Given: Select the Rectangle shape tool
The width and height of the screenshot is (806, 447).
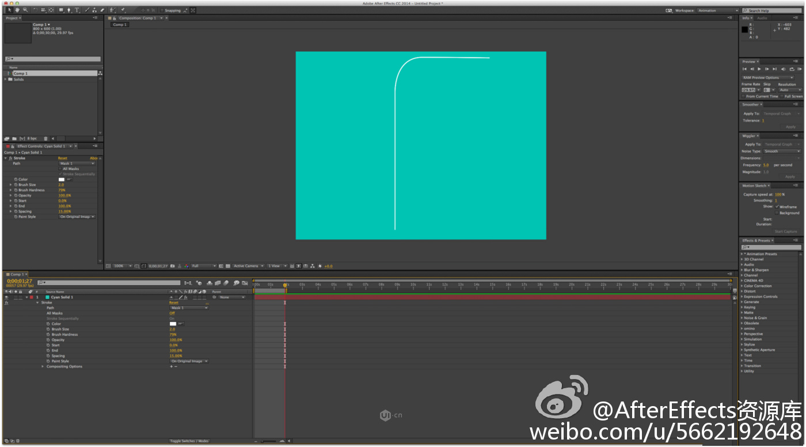Looking at the screenshot, I should 61,10.
